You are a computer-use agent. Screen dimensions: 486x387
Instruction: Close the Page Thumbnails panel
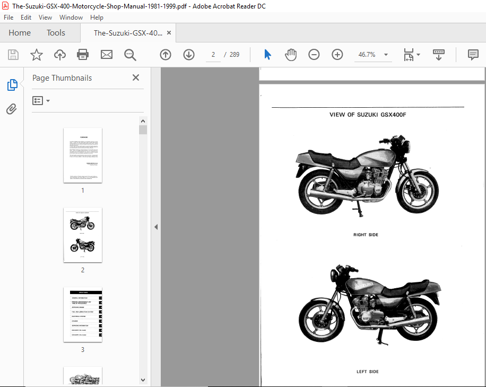point(136,78)
